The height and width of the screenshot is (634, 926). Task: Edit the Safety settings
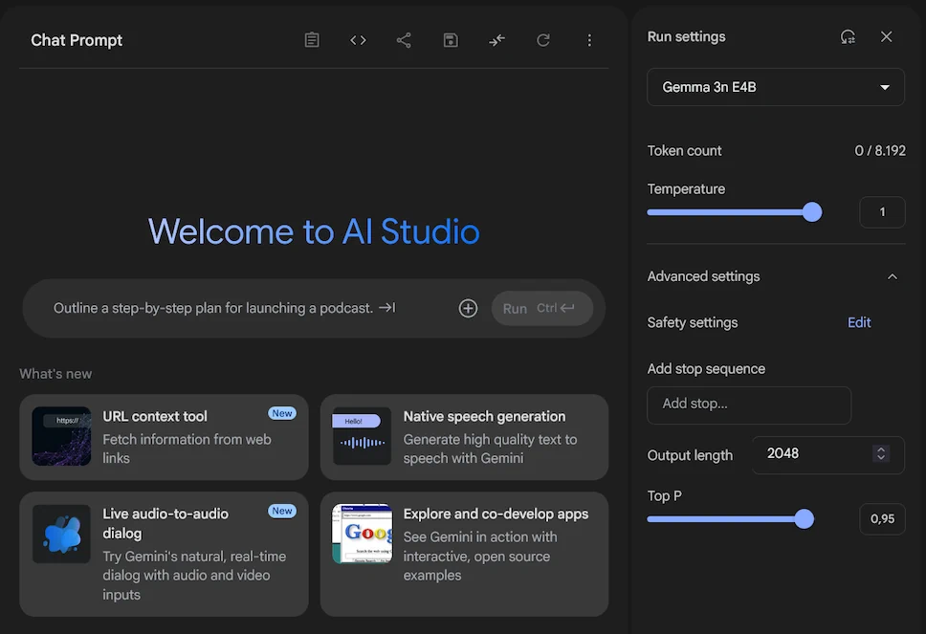coord(859,322)
